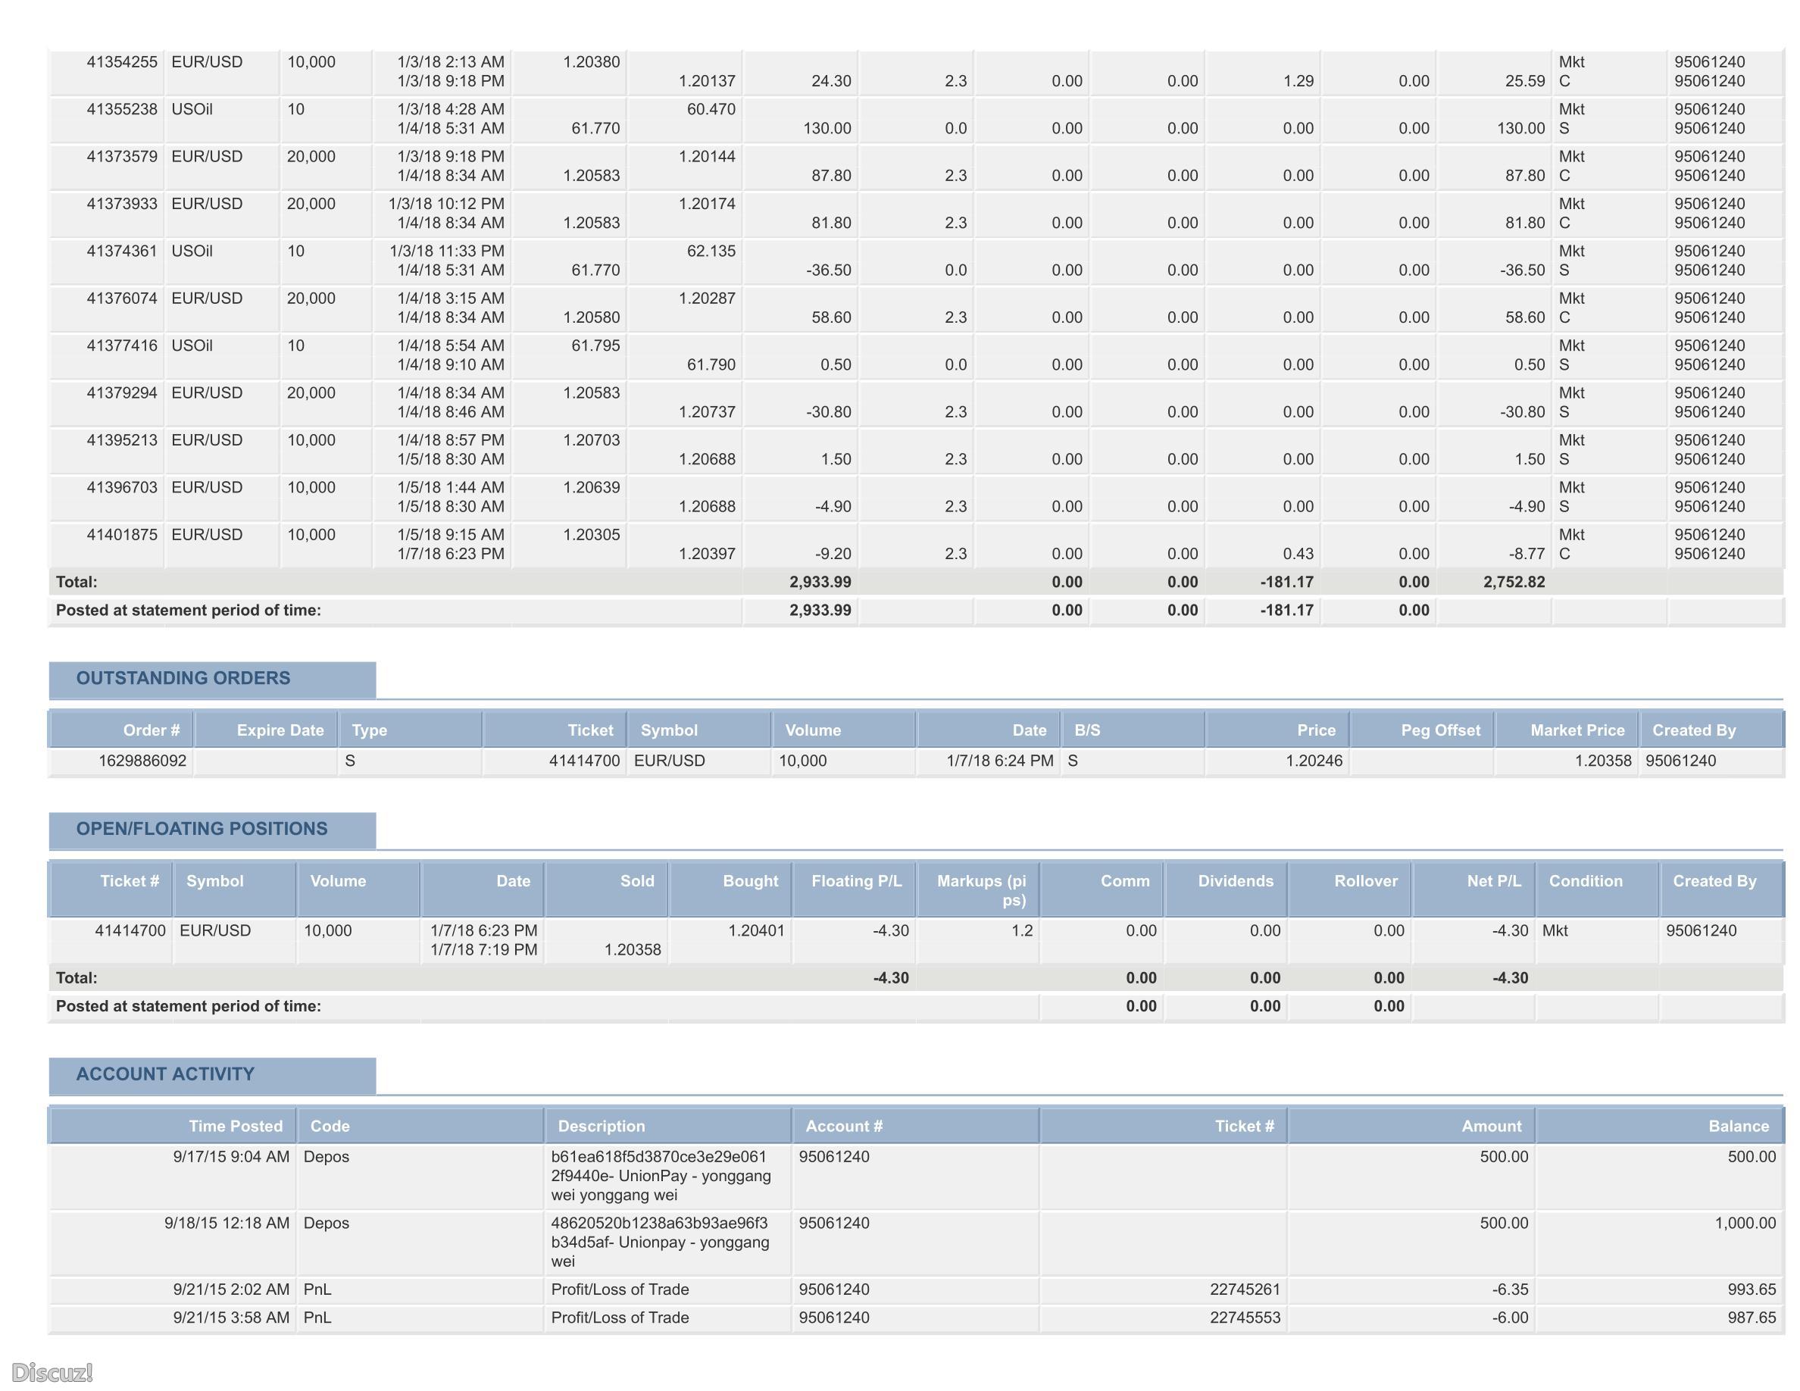Click the sold price 1.20358 in open positions
This screenshot has width=1800, height=1391.
pos(632,949)
